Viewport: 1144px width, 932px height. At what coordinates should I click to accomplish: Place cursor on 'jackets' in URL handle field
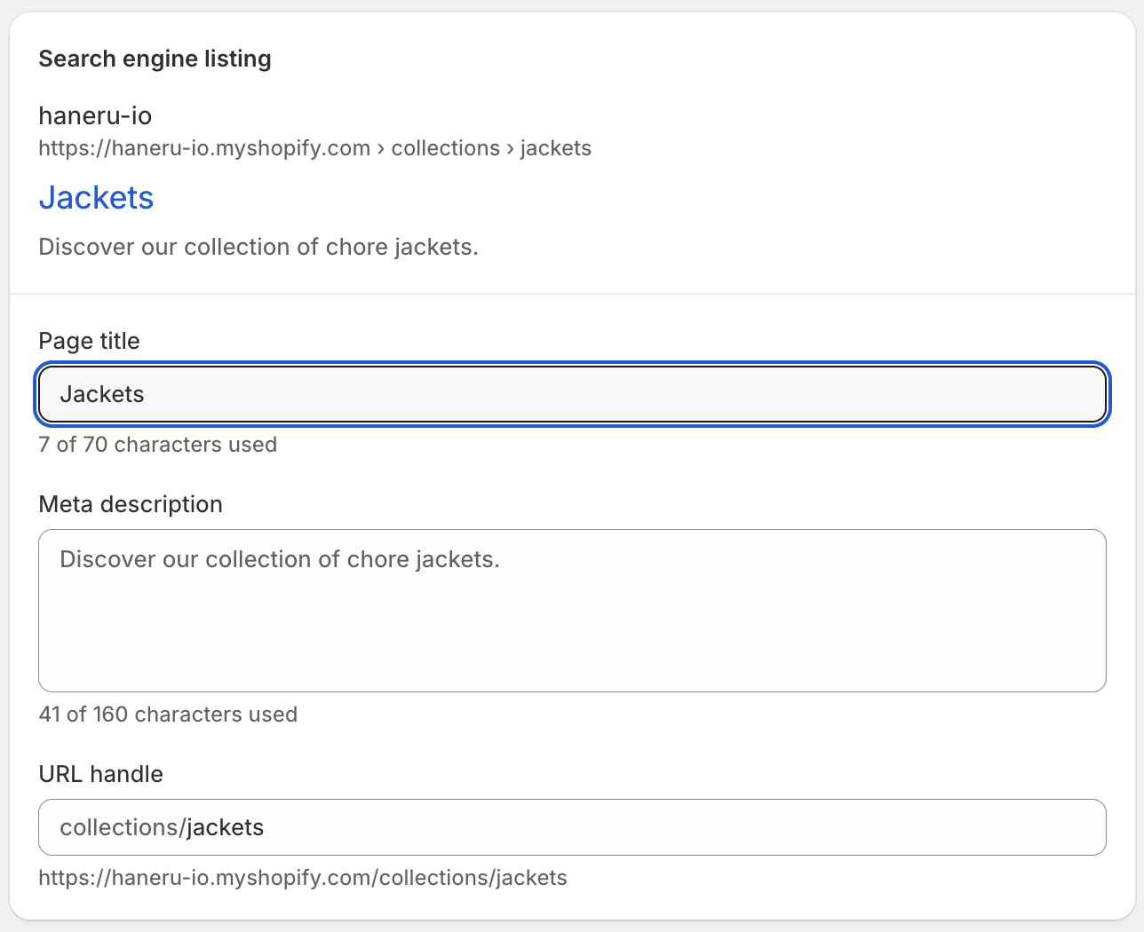[226, 827]
